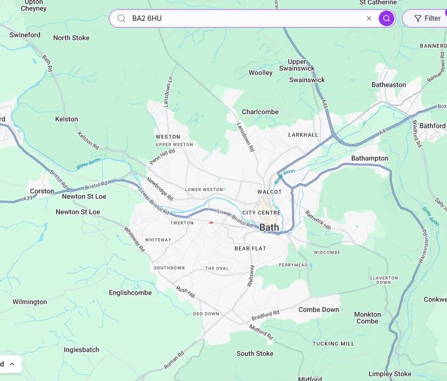The image size is (447, 381).
Task: Click the Kelston village label
Action: pos(67,119)
